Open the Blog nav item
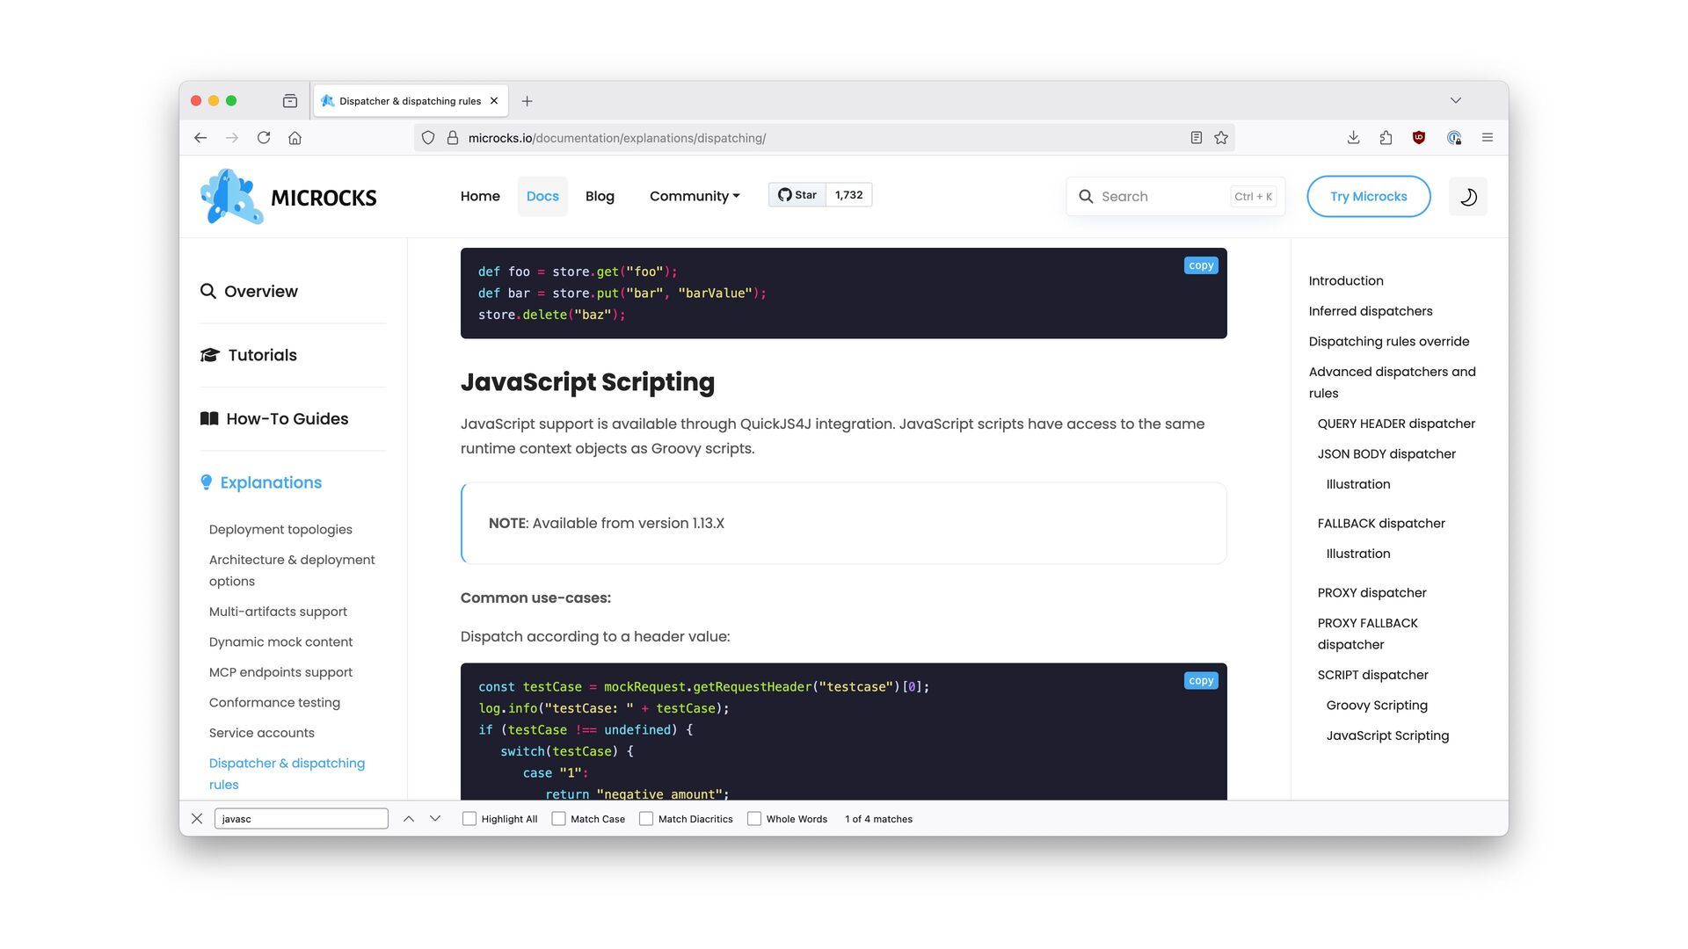The width and height of the screenshot is (1688, 949). point(600,197)
